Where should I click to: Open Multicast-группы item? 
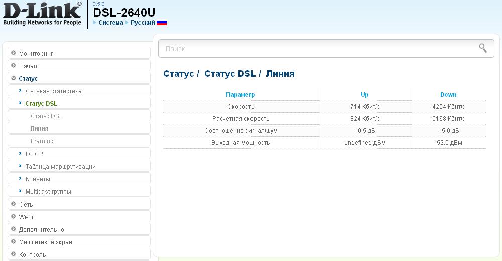click(x=79, y=191)
